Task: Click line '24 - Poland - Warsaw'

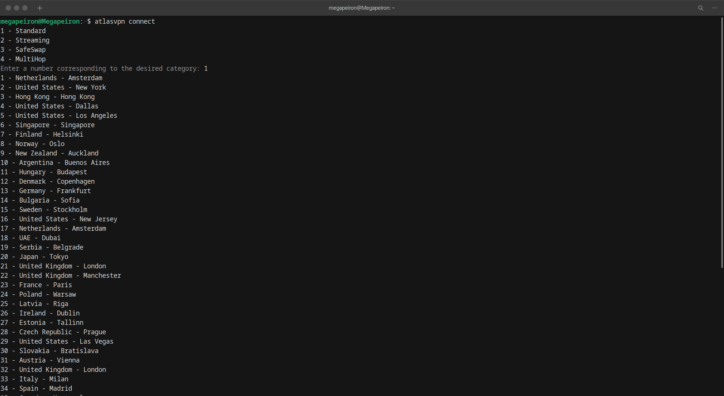Action: 38,294
